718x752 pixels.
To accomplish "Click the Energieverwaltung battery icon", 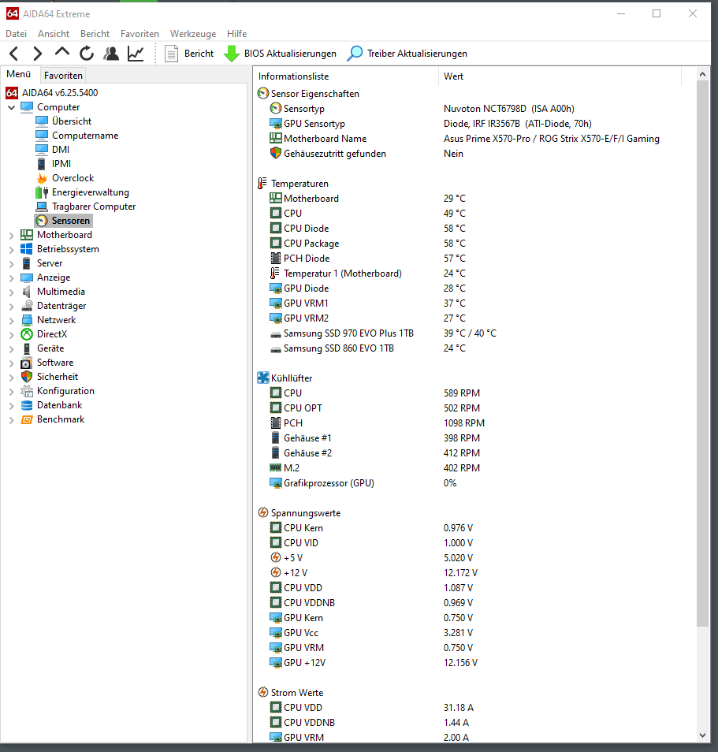I will pyautogui.click(x=42, y=192).
